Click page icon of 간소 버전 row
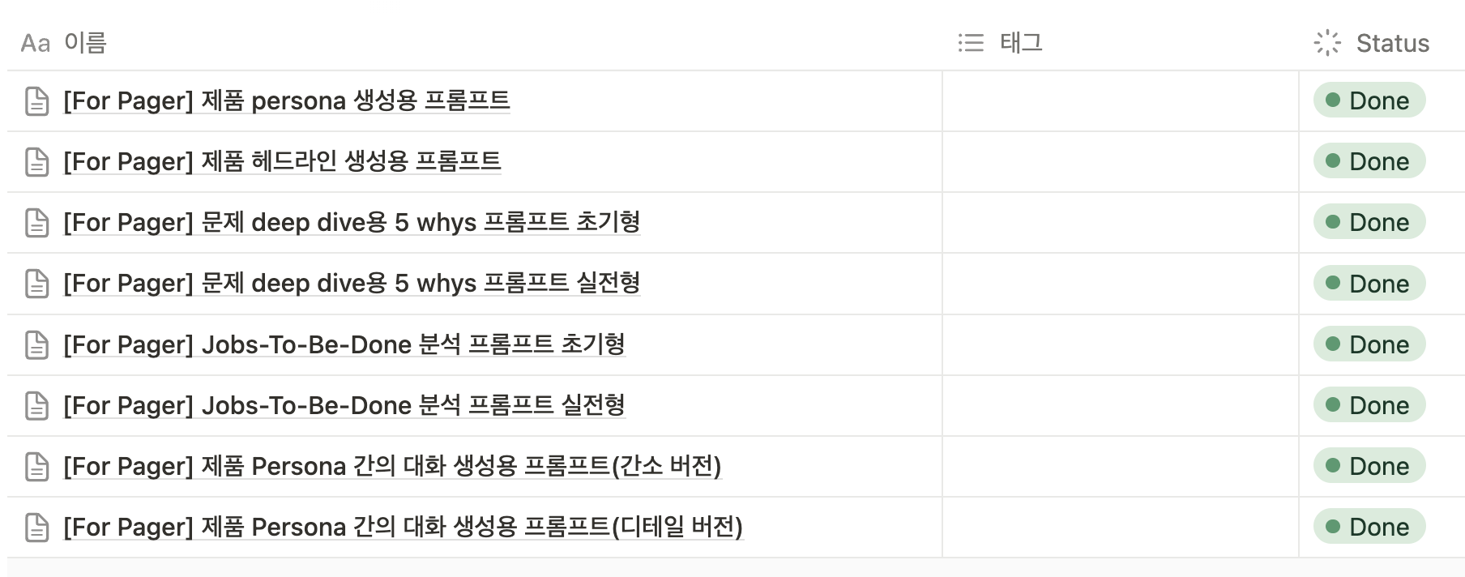 (37, 467)
